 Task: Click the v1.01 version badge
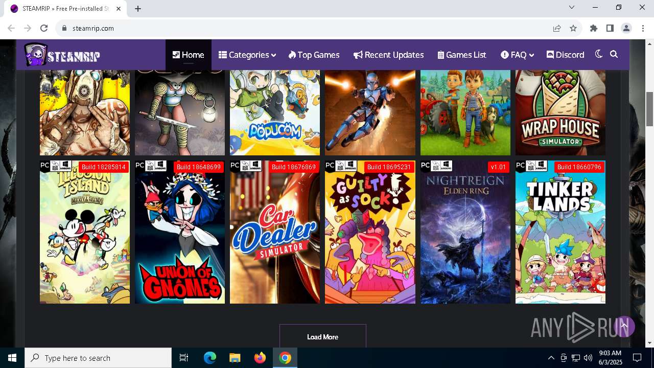498,167
